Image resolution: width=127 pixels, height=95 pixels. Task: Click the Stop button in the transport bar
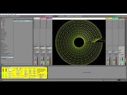point(55,16)
